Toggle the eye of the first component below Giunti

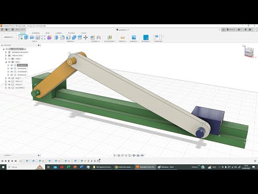coord(9,78)
